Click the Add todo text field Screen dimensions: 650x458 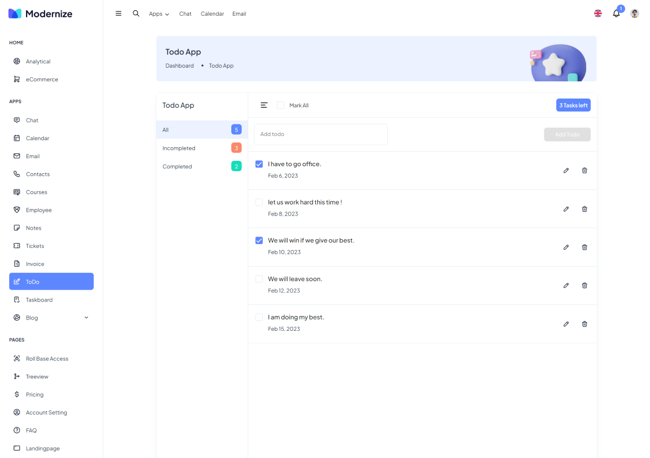(321, 134)
